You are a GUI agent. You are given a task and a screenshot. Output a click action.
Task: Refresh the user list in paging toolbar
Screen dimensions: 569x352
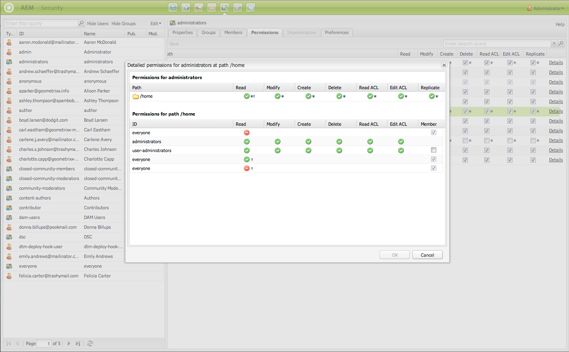point(90,343)
